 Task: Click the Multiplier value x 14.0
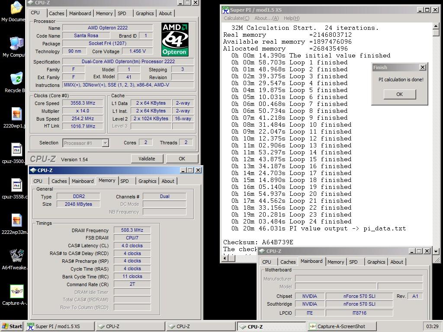tap(83, 111)
